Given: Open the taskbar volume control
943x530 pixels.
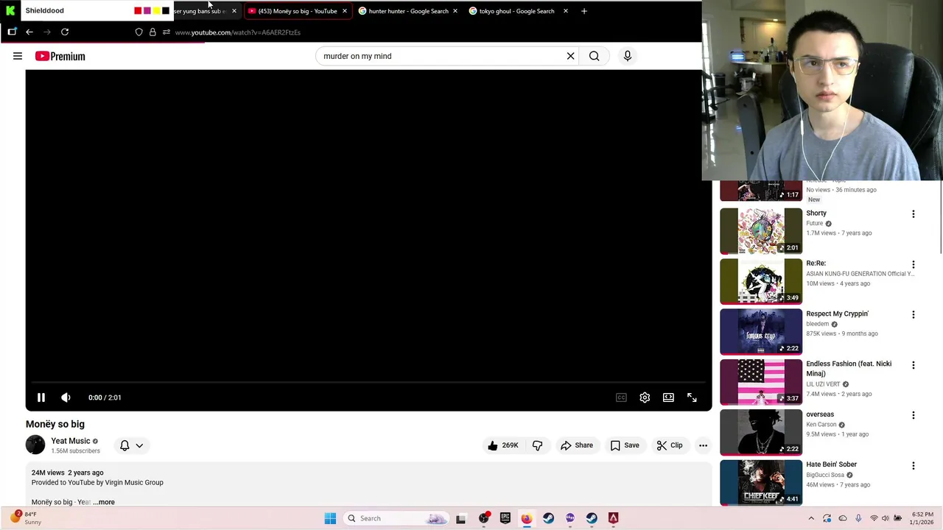Looking at the screenshot, I should [x=886, y=518].
